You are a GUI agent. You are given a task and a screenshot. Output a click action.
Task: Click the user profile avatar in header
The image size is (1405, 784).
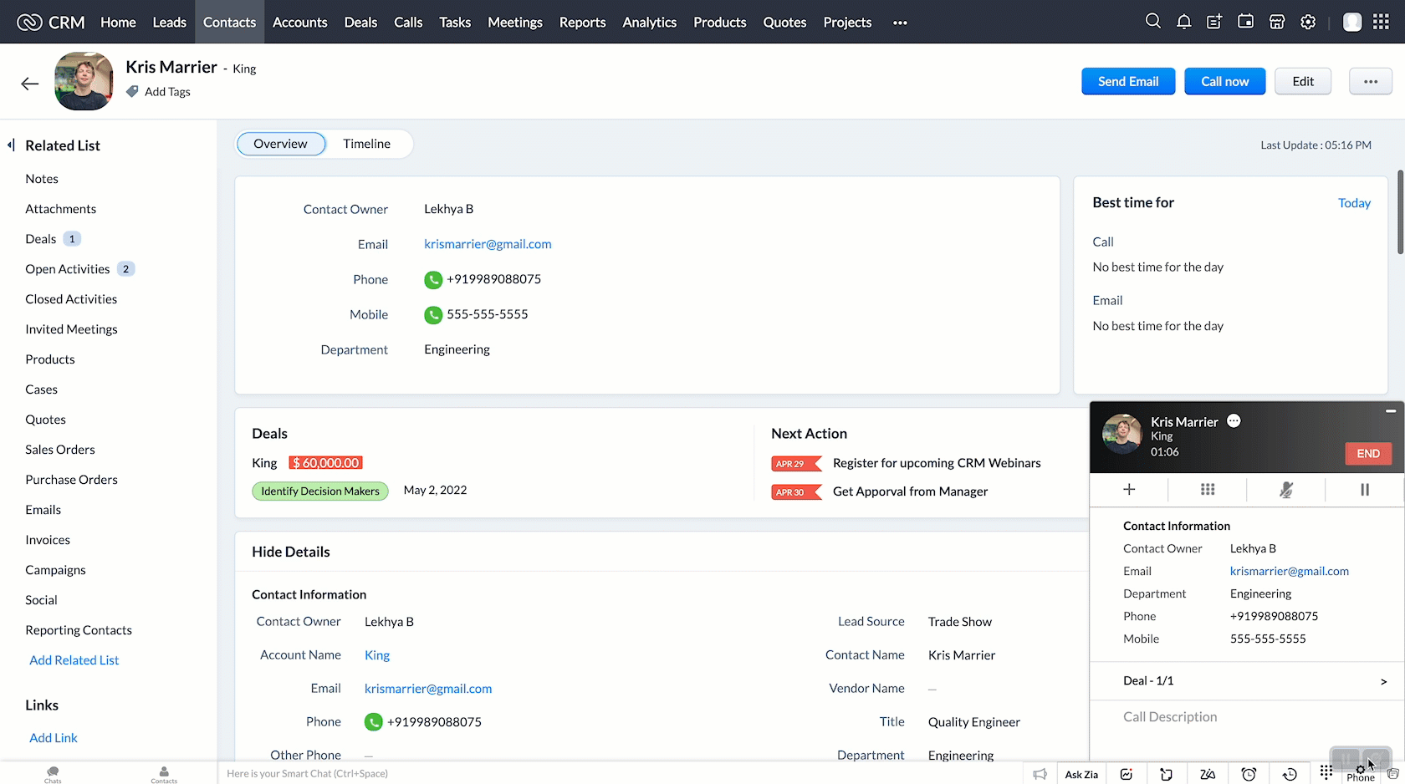1352,22
